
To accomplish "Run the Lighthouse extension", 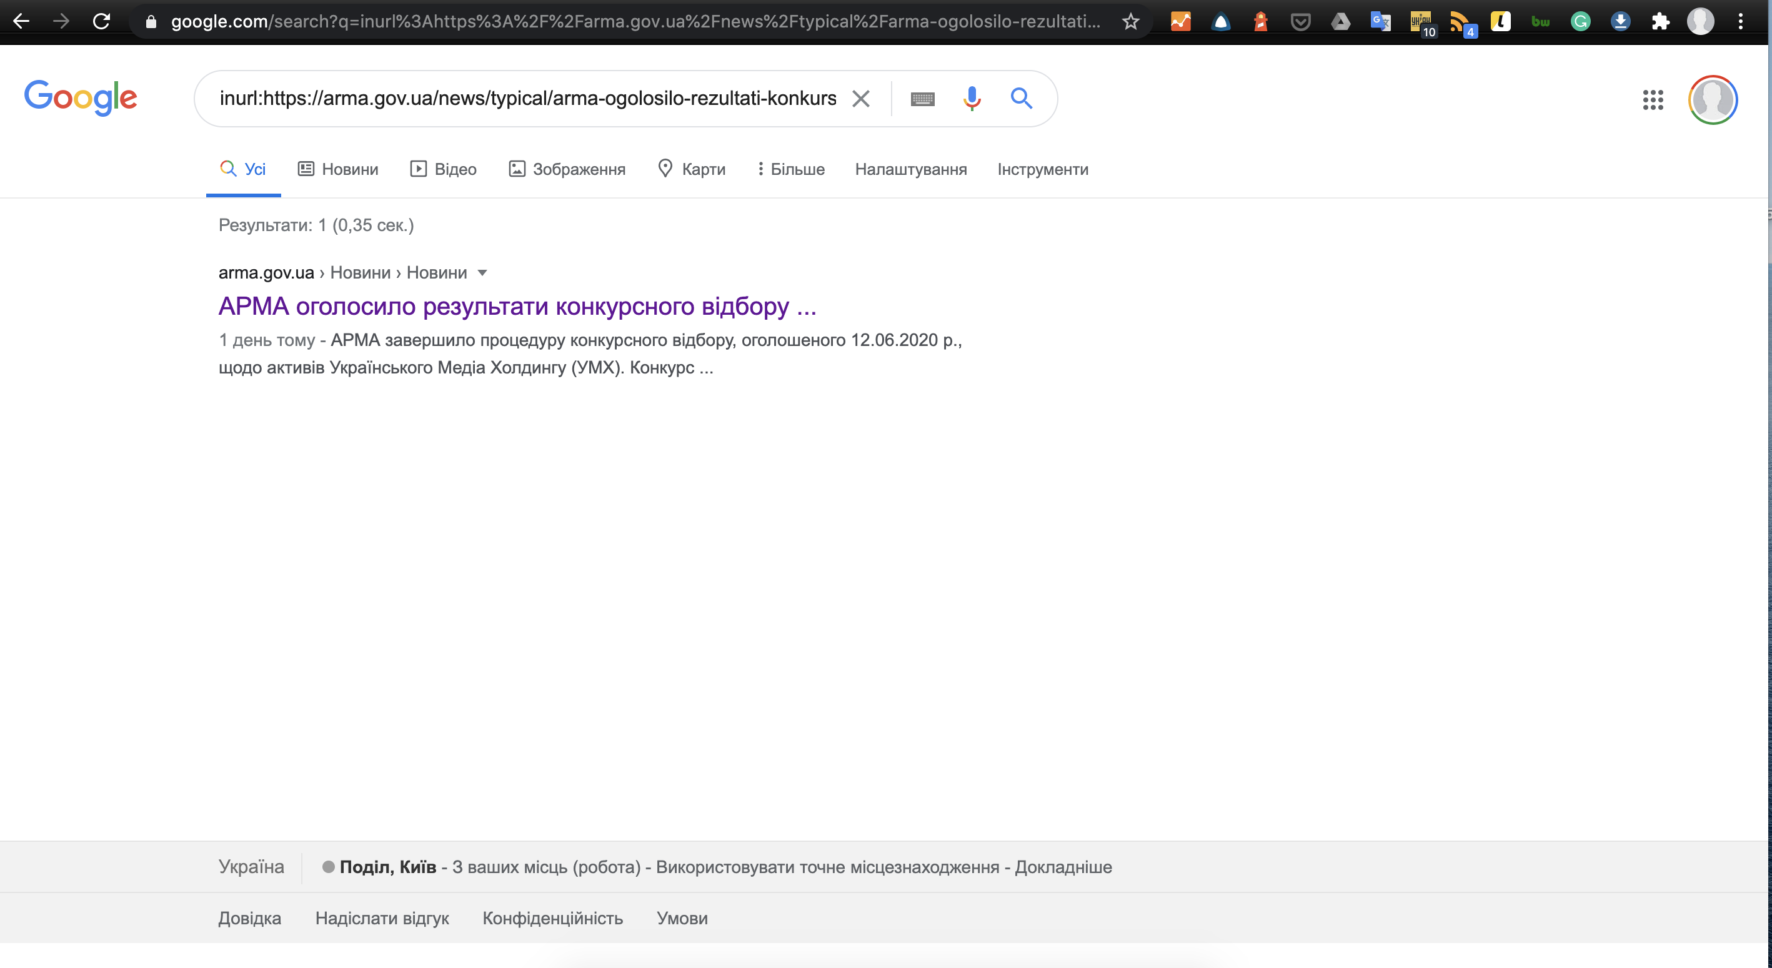I will (1260, 22).
